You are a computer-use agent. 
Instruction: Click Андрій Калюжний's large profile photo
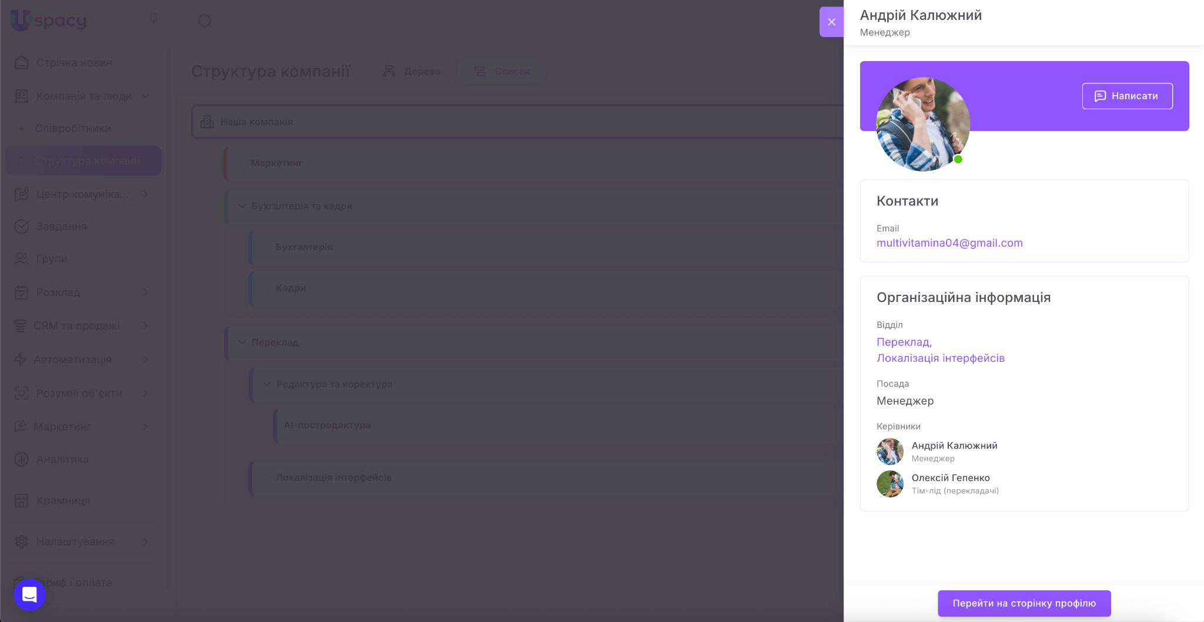pyautogui.click(x=922, y=125)
